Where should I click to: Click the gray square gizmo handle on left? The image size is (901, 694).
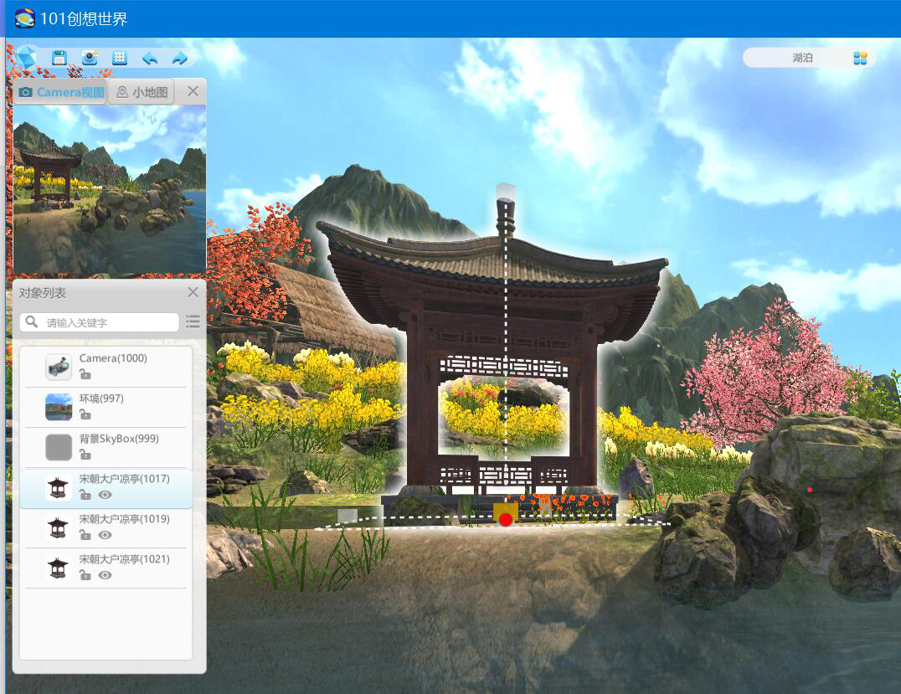pos(347,516)
